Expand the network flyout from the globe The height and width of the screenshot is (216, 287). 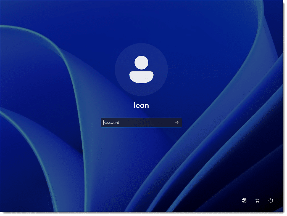244,200
